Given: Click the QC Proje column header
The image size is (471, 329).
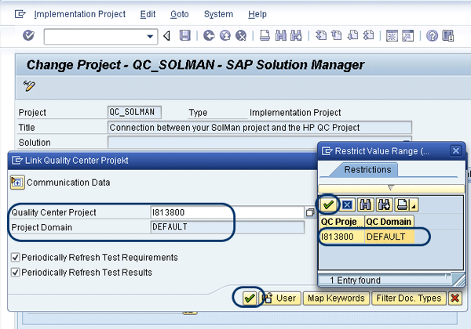Looking at the screenshot, I should pos(341,222).
